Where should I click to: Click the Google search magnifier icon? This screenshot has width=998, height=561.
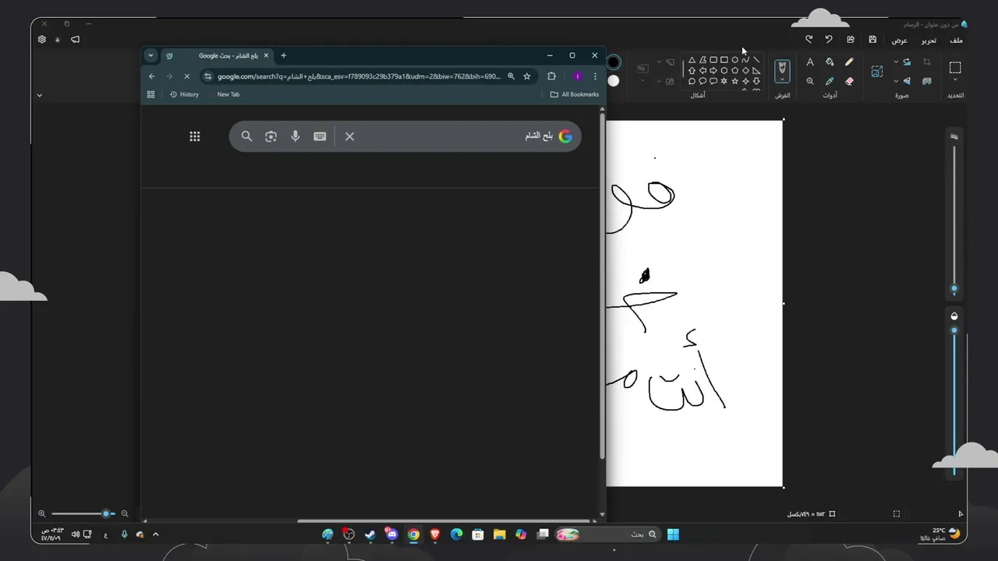coord(246,136)
